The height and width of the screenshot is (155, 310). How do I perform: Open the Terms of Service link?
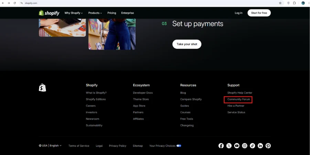[79, 146]
